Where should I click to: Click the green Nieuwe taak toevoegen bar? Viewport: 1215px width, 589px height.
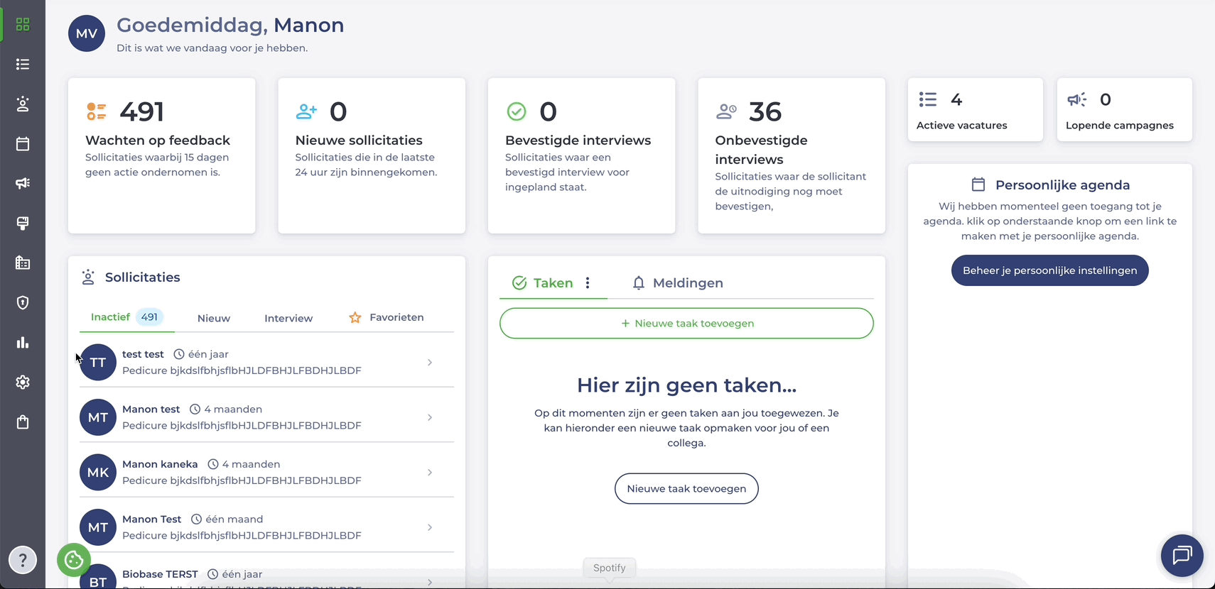point(686,324)
